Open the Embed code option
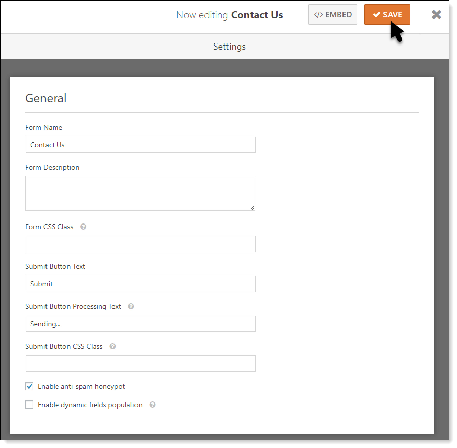 click(x=332, y=15)
